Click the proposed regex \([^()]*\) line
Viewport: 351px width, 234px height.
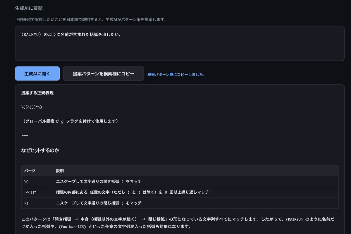(32, 107)
